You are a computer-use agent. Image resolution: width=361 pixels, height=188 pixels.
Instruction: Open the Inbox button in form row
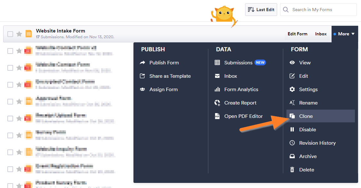(321, 34)
